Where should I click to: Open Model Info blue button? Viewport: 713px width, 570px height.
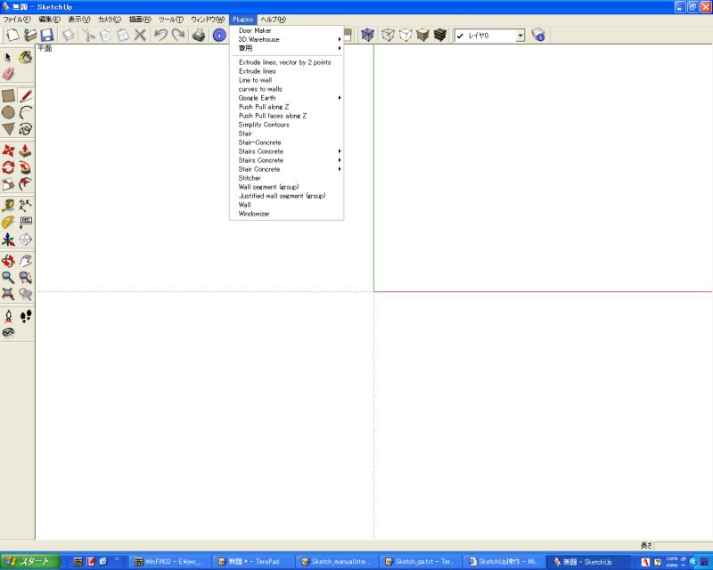(x=219, y=35)
